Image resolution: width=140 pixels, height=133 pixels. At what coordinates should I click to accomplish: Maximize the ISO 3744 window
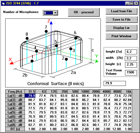point(132,3)
